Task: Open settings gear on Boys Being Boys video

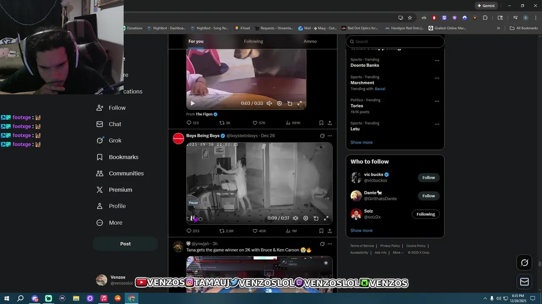Action: 306,218
